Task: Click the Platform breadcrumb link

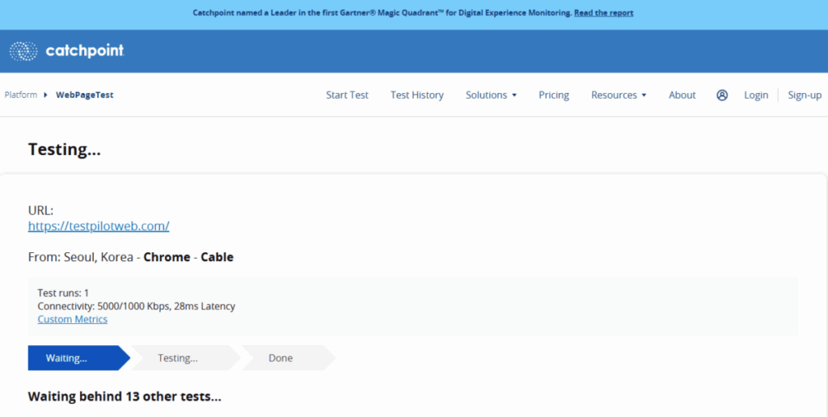Action: pyautogui.click(x=21, y=95)
